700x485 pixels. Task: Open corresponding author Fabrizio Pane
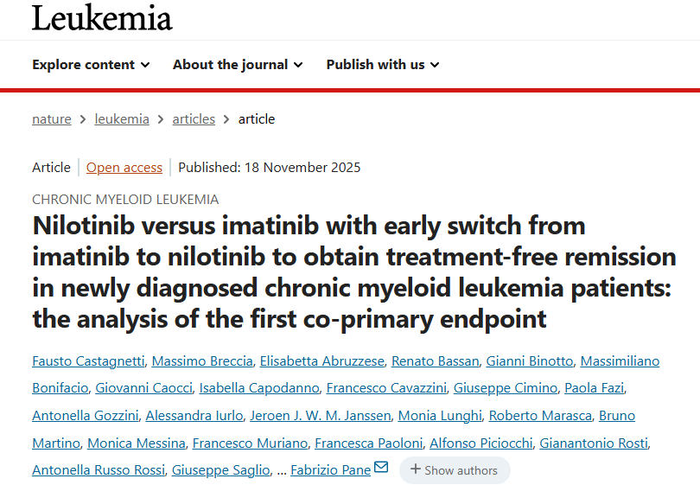[x=330, y=470]
